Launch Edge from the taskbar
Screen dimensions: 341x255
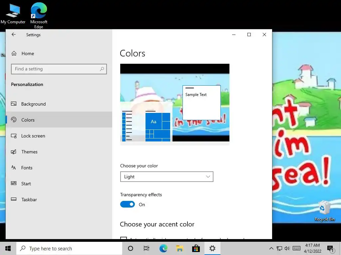163,248
